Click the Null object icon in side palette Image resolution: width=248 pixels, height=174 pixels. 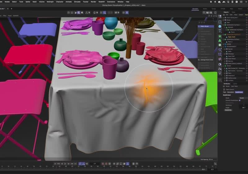click(x=220, y=16)
